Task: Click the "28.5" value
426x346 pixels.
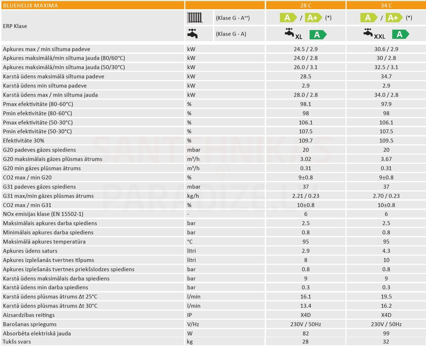Action: 306,77
